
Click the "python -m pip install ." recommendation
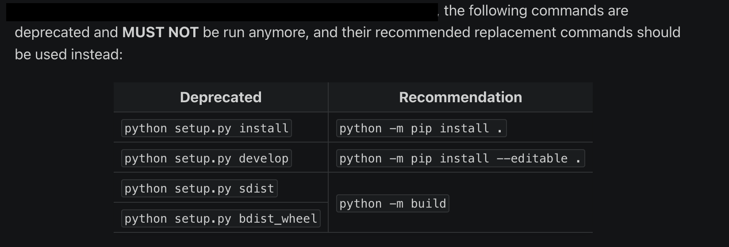click(421, 128)
